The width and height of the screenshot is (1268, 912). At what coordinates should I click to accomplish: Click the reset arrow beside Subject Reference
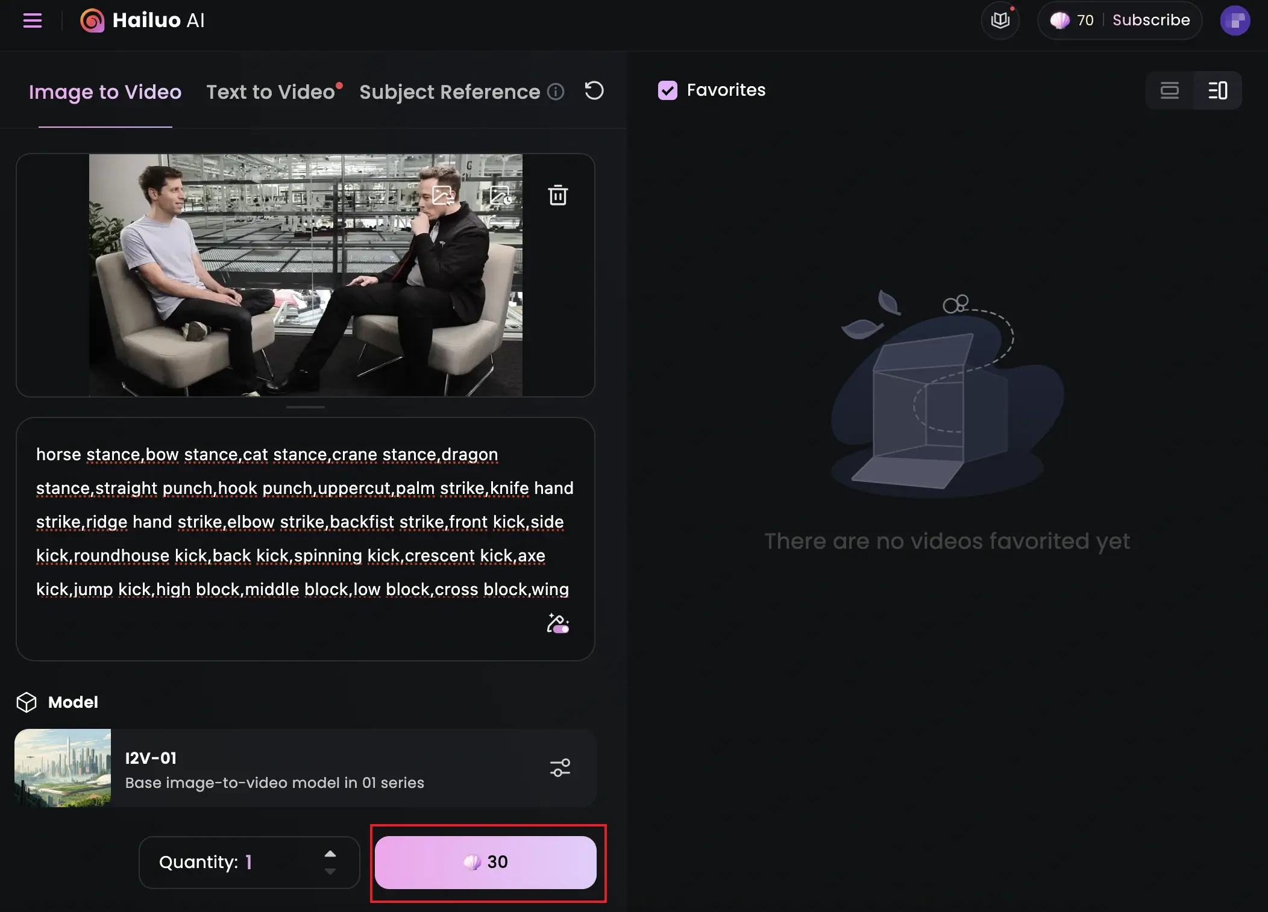tap(594, 91)
